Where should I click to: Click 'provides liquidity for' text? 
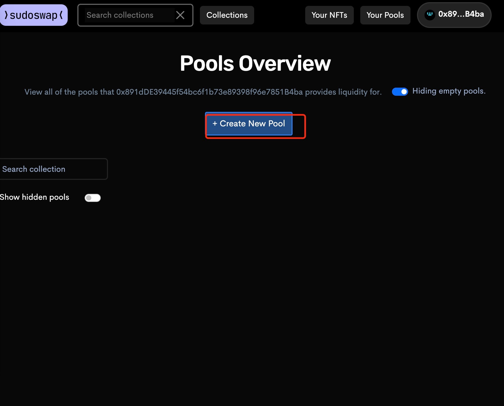tap(343, 92)
